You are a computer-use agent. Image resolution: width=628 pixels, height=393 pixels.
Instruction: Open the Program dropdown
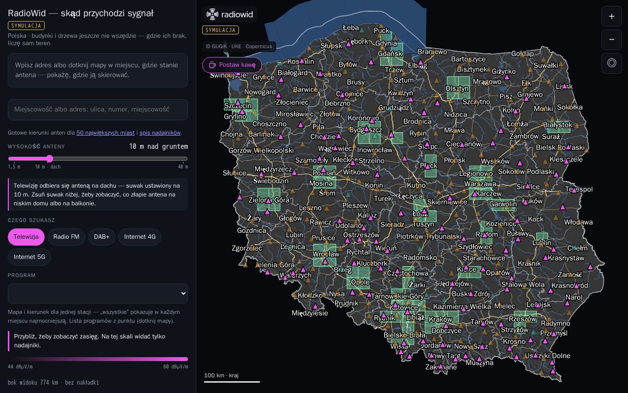click(98, 293)
